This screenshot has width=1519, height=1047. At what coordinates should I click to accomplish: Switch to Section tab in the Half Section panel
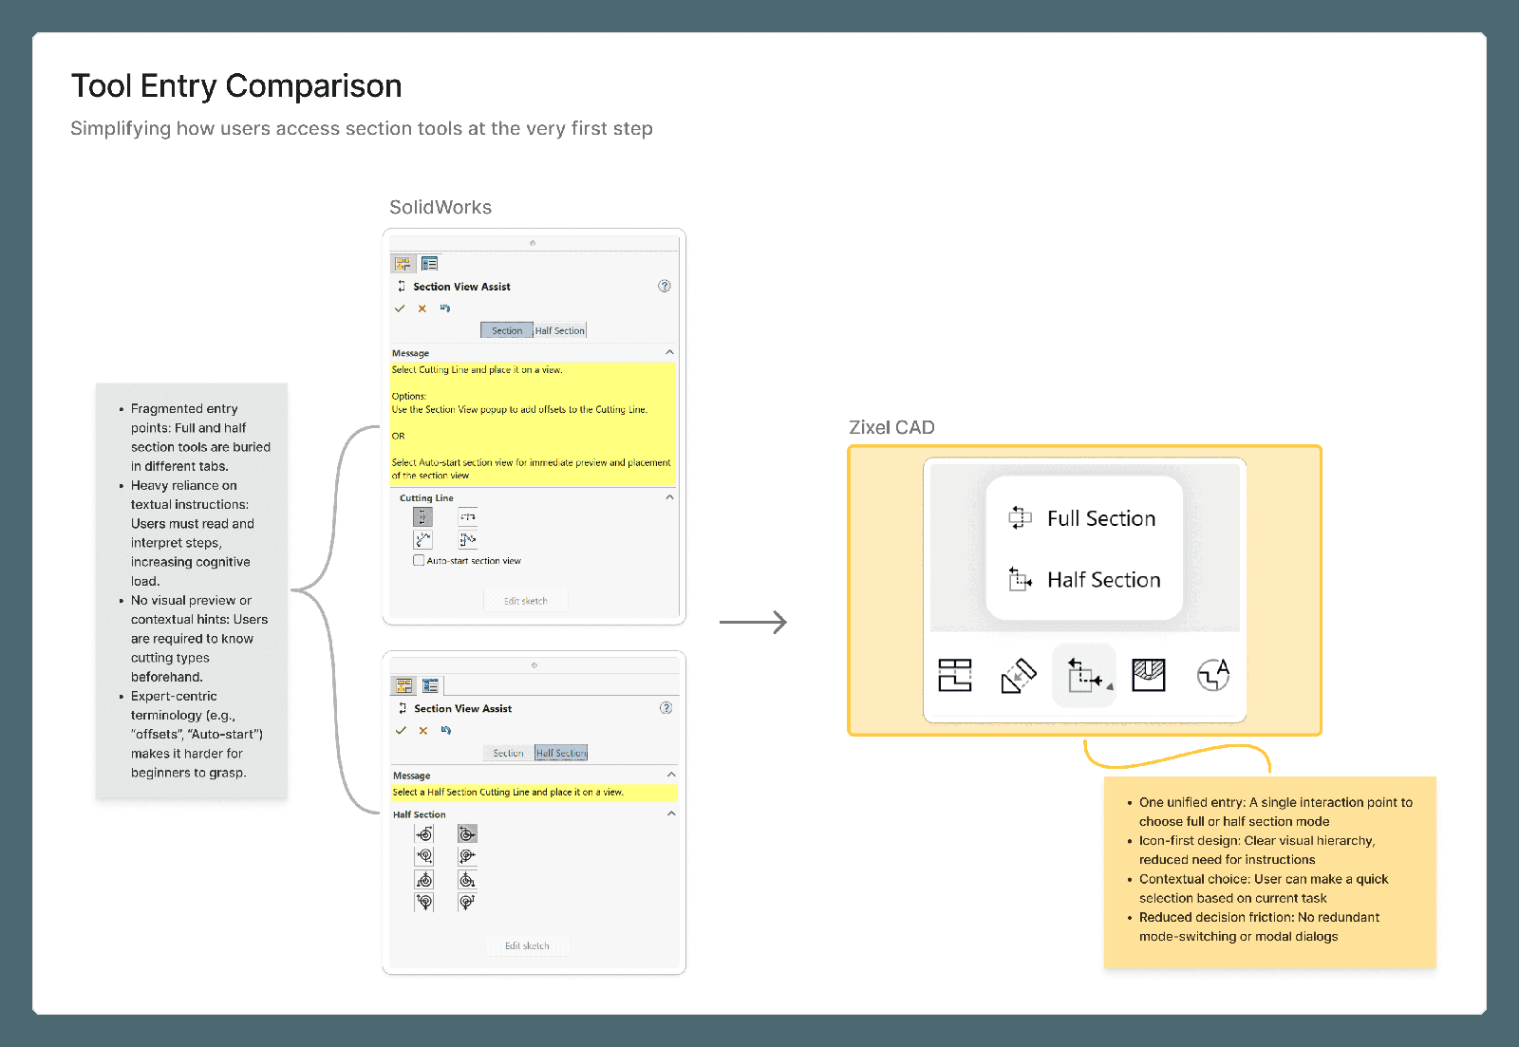pos(508,753)
